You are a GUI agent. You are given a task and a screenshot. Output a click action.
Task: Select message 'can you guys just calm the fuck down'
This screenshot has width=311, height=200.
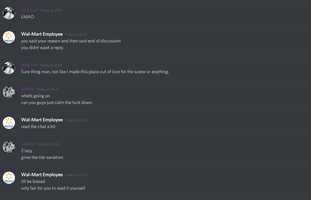pyautogui.click(x=57, y=102)
